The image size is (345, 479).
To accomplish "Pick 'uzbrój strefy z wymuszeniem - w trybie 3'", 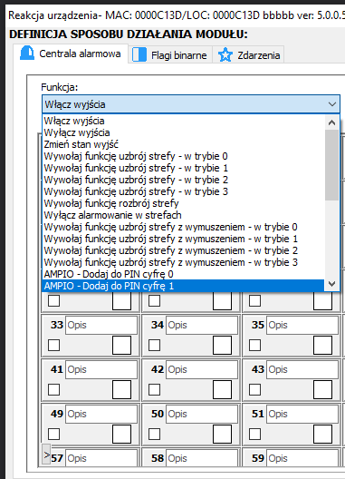I will point(183,262).
